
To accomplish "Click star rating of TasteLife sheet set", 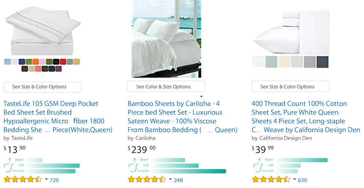I will click(x=23, y=180).
